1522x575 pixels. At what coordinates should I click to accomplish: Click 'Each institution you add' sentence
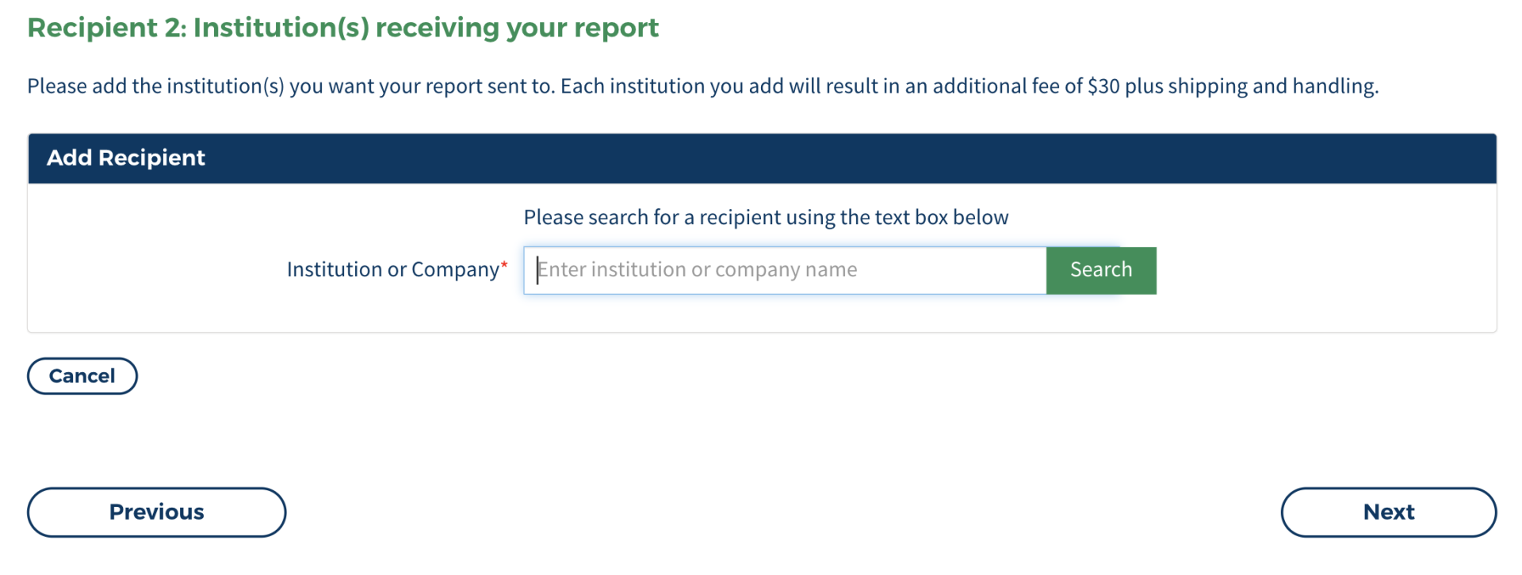pyautogui.click(x=674, y=86)
